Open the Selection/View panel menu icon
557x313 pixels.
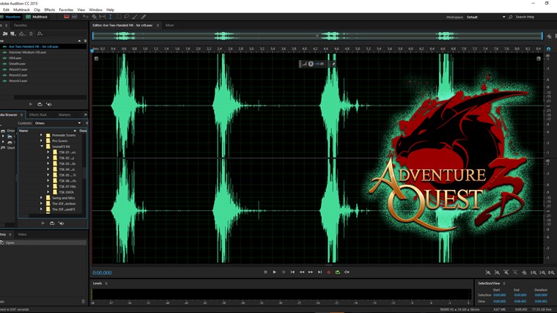[x=504, y=284]
